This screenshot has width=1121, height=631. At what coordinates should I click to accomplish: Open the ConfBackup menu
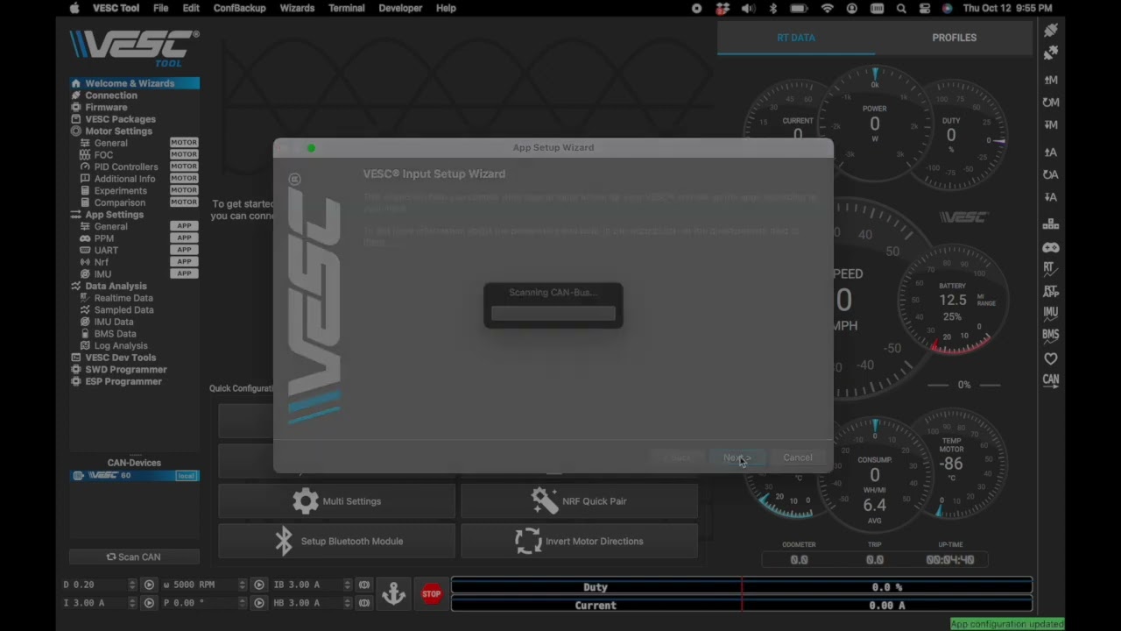239,8
